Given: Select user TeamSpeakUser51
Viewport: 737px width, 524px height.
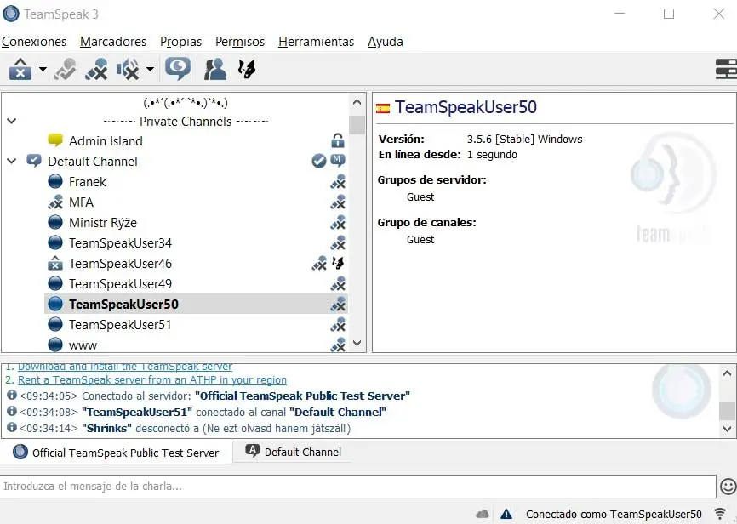Looking at the screenshot, I should tap(120, 325).
